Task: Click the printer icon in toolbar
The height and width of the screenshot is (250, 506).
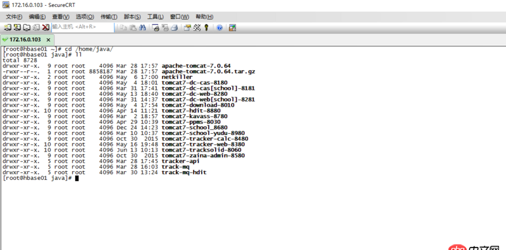Action: (x=175, y=28)
